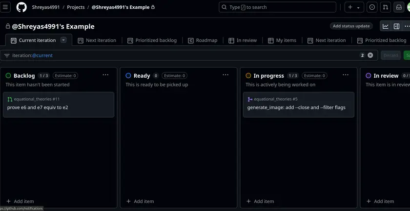The height and width of the screenshot is (211, 410).
Task: Switch to the Roadmap tab
Action: (203, 40)
